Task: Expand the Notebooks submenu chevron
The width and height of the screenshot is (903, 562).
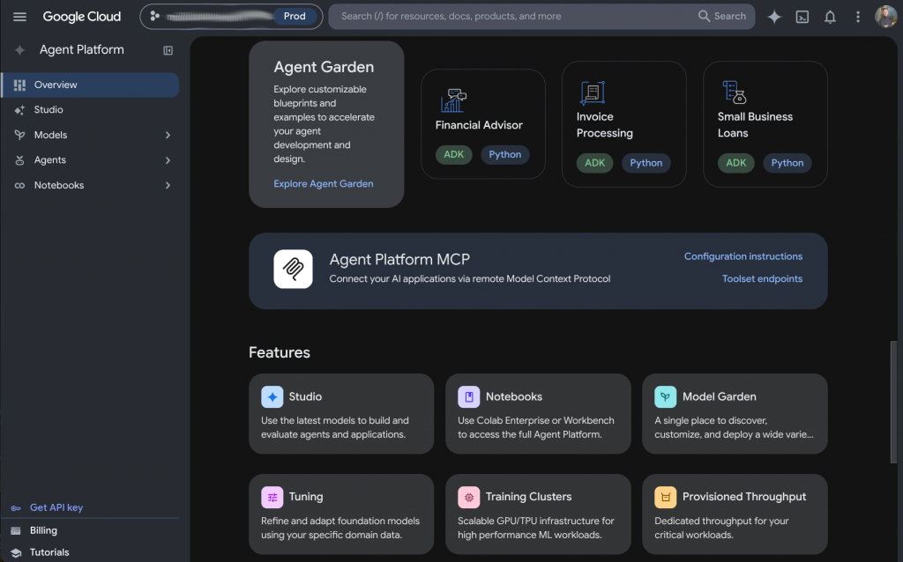Action: pos(168,185)
